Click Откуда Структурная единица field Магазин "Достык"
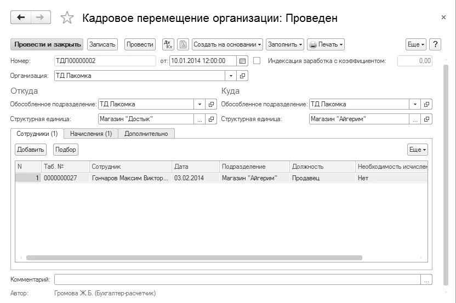The height and width of the screenshot is (303, 456). (x=146, y=119)
